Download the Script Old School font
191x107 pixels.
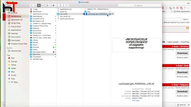coord(182,53)
